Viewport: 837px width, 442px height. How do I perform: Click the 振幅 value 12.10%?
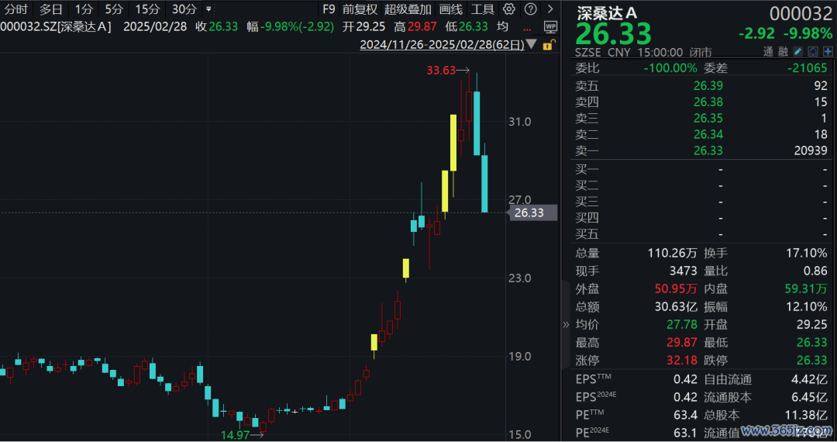(807, 307)
